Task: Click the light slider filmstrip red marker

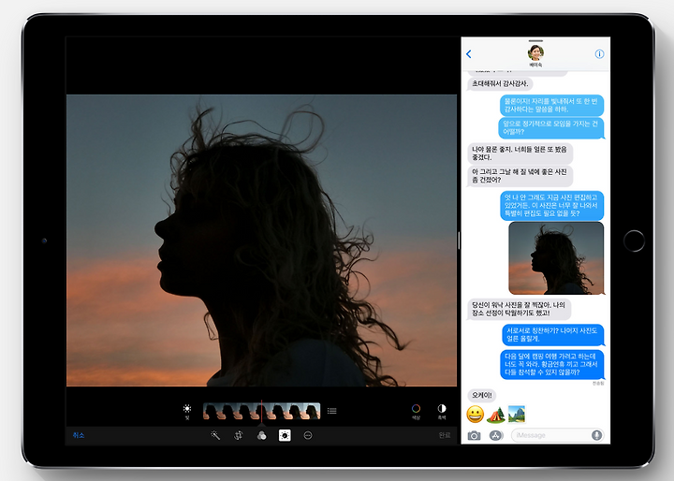Action: pos(261,411)
